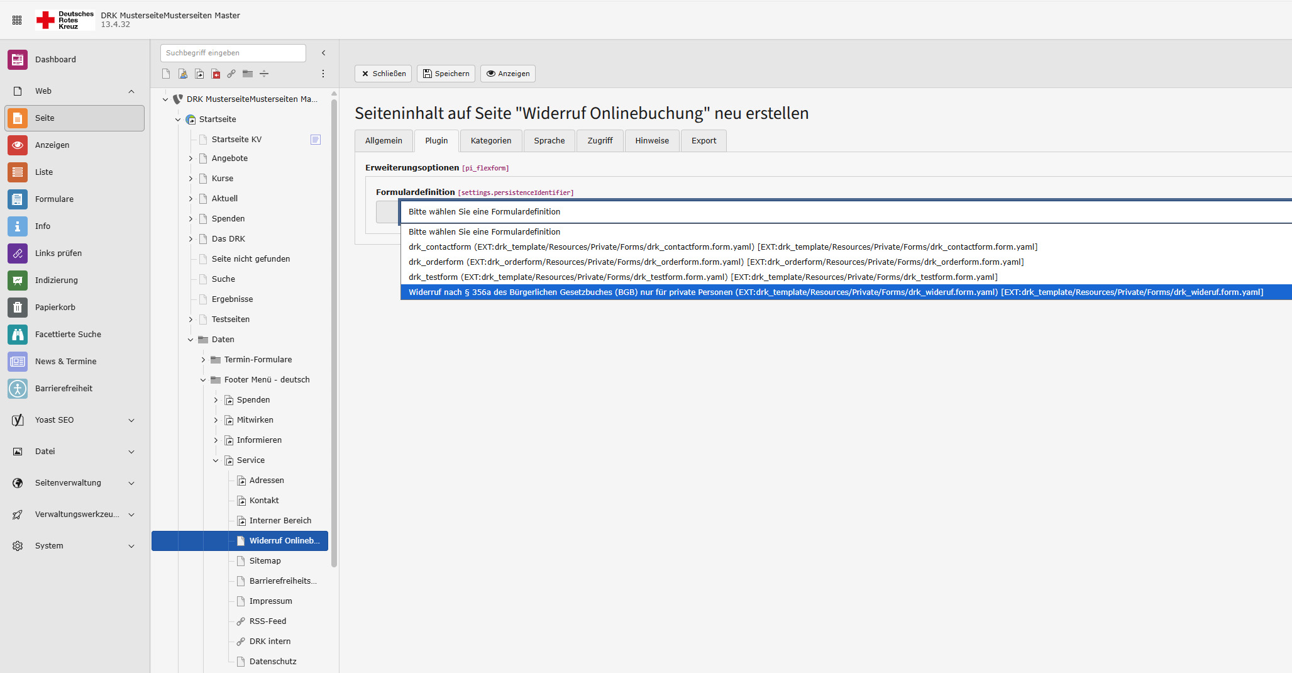This screenshot has height=673, width=1292.
Task: Expand the Angebote tree node
Action: [x=190, y=159]
